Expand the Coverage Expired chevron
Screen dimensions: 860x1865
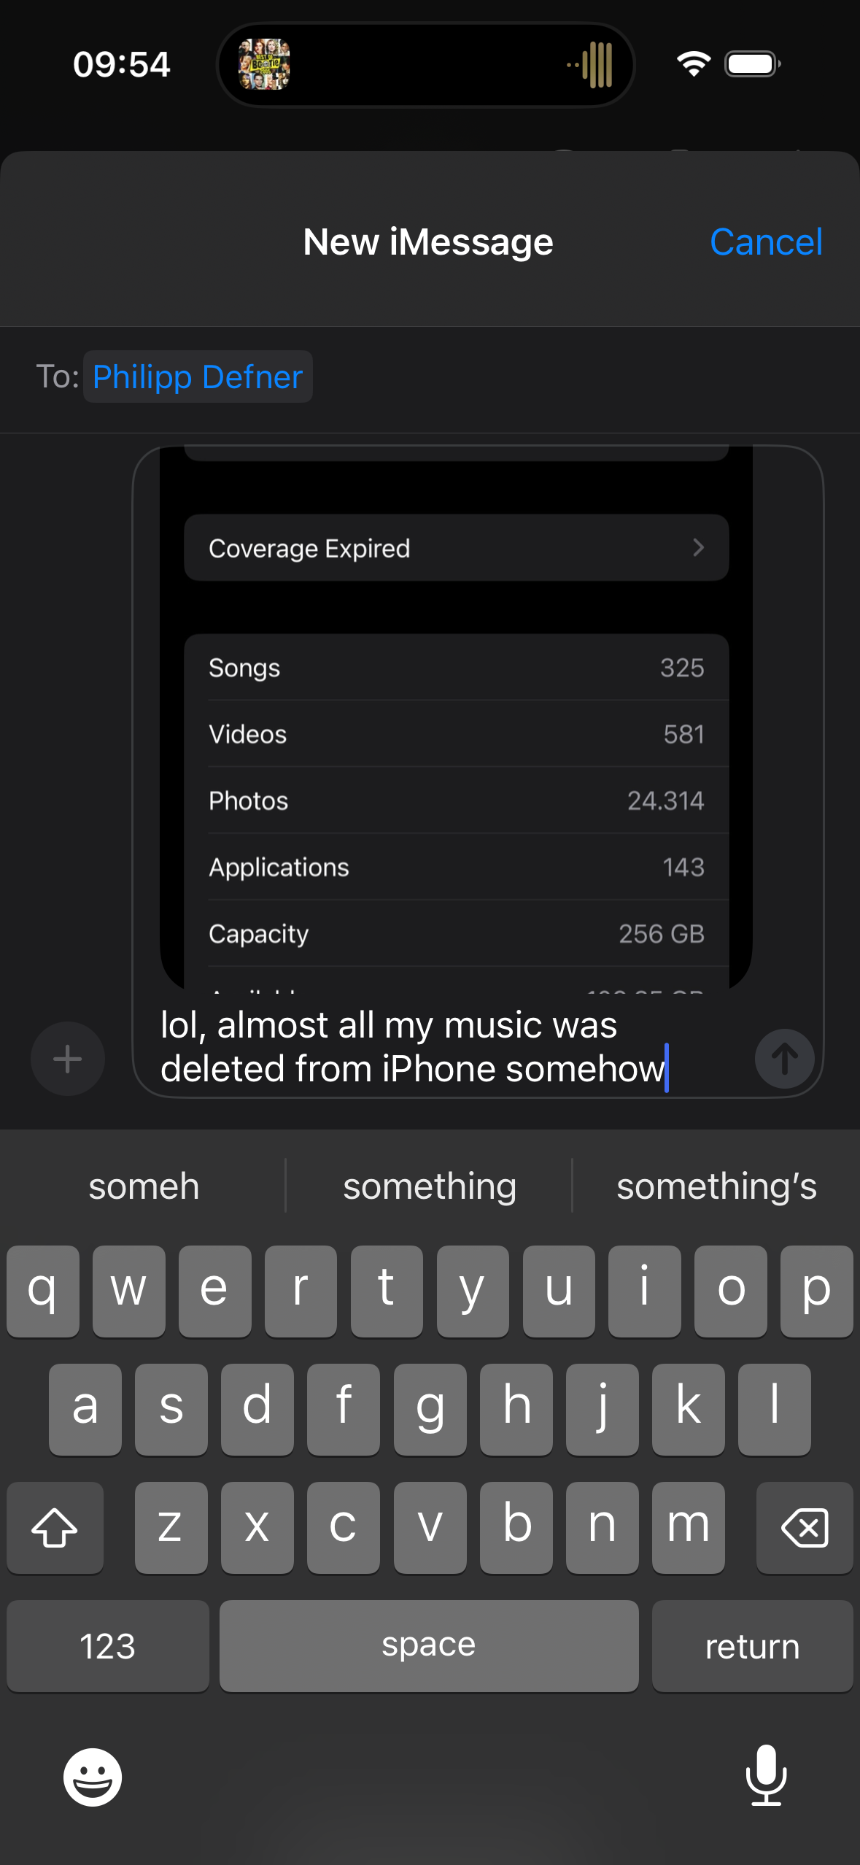coord(698,547)
